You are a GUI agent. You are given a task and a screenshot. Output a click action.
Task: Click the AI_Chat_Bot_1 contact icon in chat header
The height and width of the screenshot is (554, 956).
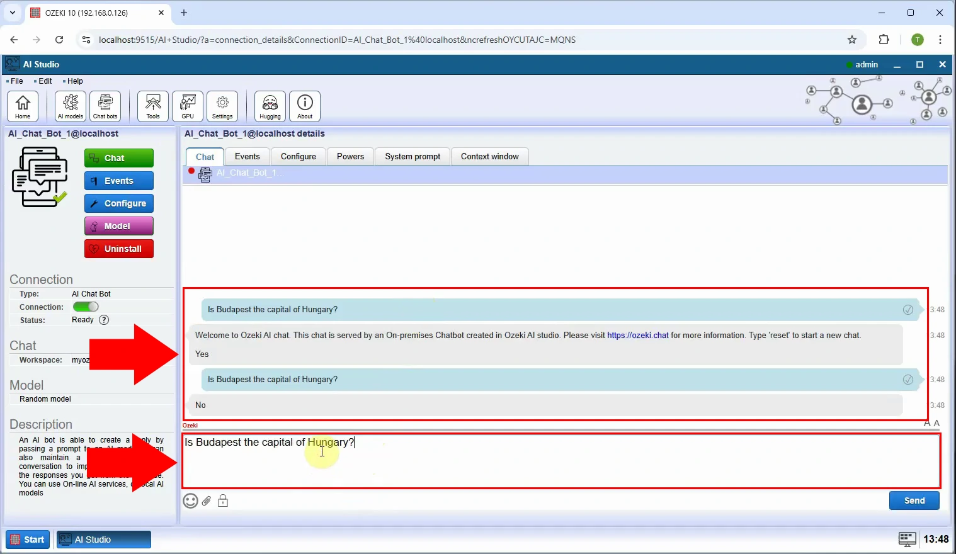(205, 174)
